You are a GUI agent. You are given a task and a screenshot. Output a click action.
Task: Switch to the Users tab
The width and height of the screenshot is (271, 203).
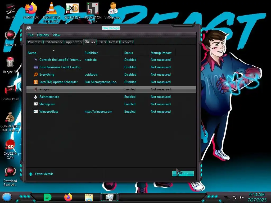(102, 42)
